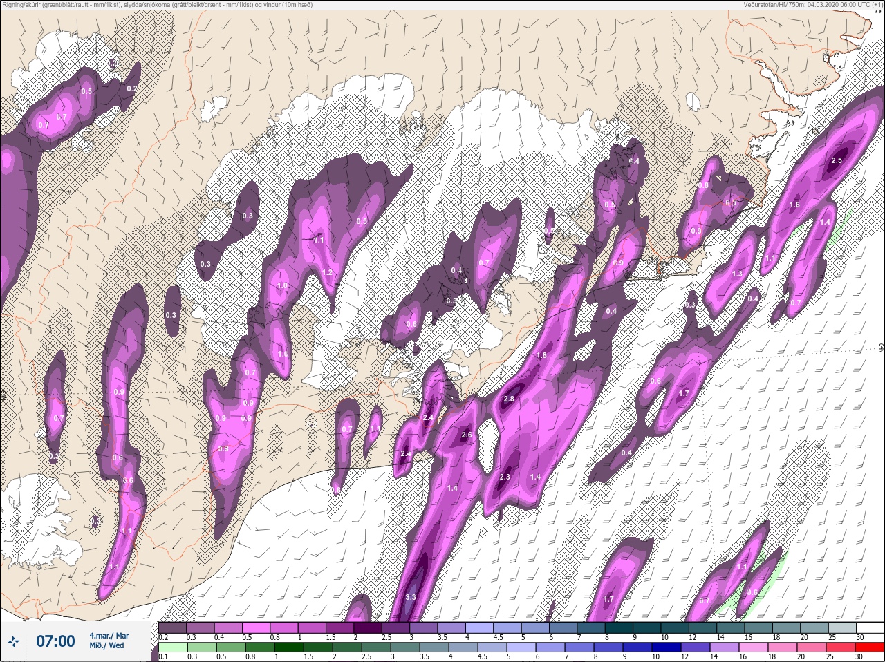885x662 pixels.
Task: Click the Veðurstofan logo icon beside 07:00
Action: click(15, 641)
